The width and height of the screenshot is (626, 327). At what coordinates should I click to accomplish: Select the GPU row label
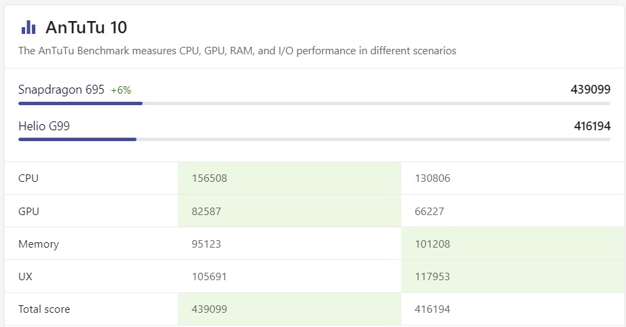click(x=29, y=211)
